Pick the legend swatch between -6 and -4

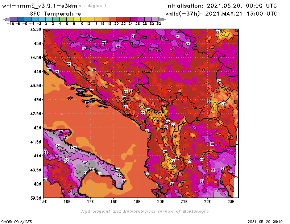(x=28, y=19)
